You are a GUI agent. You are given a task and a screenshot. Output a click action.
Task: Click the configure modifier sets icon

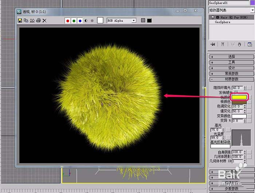pyautogui.click(x=250, y=45)
